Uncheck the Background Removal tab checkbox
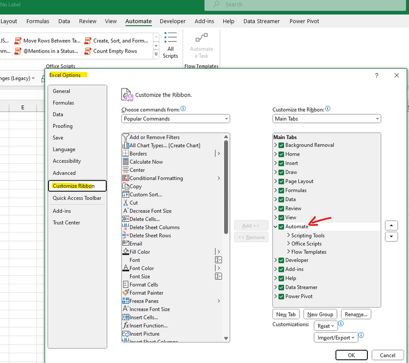This screenshot has height=363, width=409. 281,145
